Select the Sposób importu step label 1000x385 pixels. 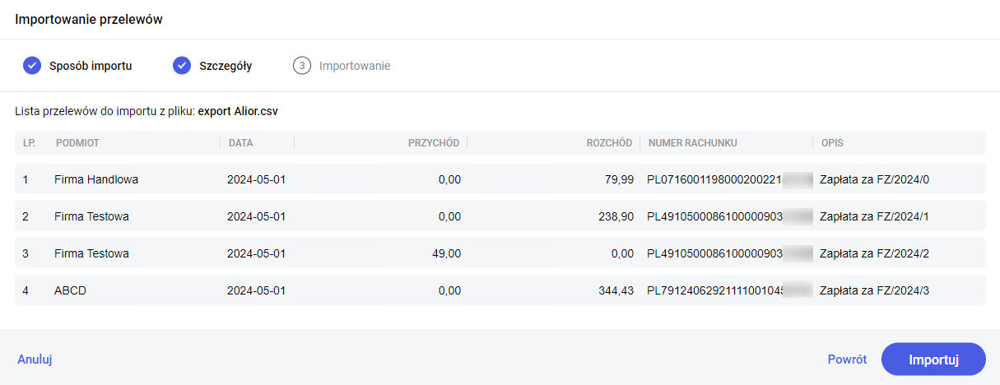pyautogui.click(x=91, y=66)
